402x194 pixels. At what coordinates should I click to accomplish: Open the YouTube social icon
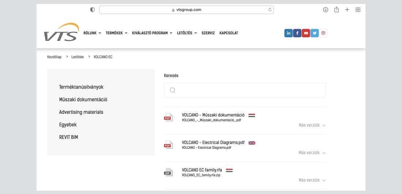[x=306, y=33]
